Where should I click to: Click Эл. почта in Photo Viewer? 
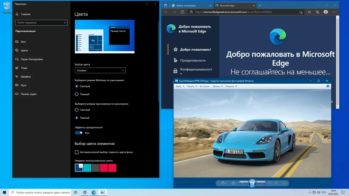point(204,86)
